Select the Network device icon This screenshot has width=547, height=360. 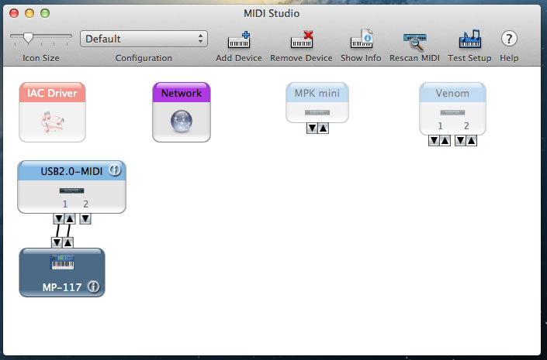point(182,112)
